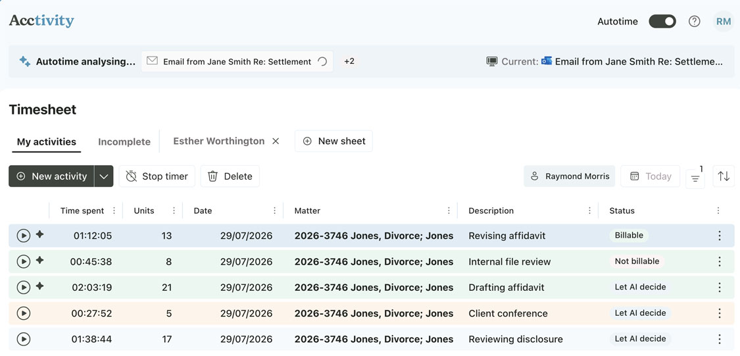Click the time 00:27:52 cell
This screenshot has height=356, width=740.
click(91, 313)
